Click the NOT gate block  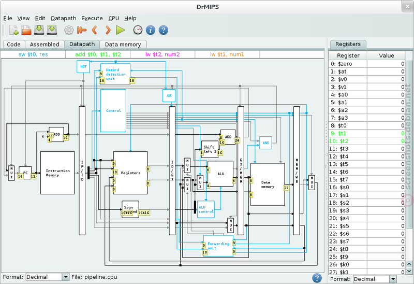coord(83,66)
